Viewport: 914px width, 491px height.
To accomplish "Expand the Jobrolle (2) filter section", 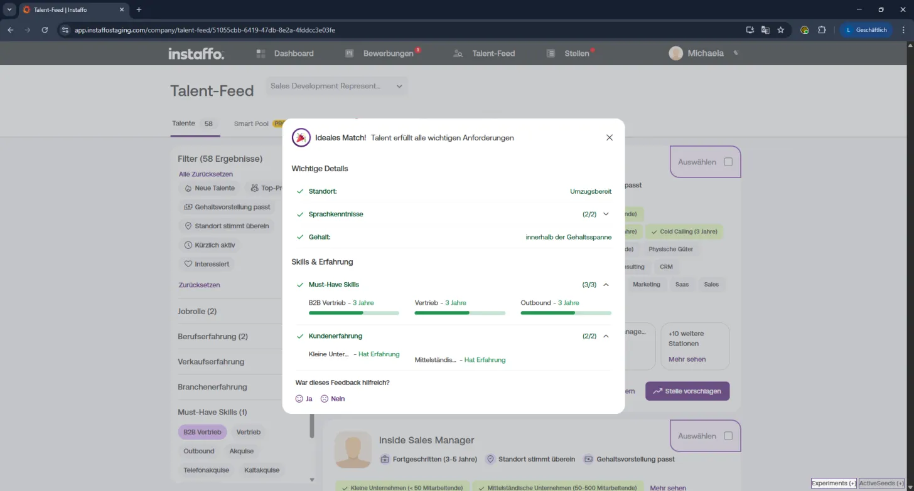I will pyautogui.click(x=197, y=311).
